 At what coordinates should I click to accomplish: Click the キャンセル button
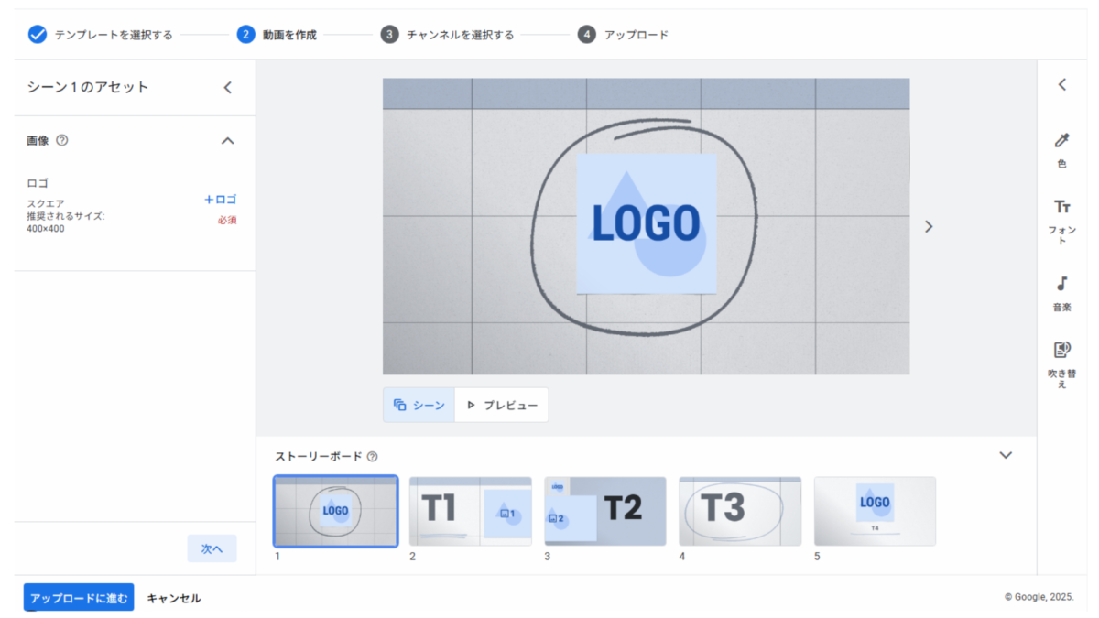(174, 598)
